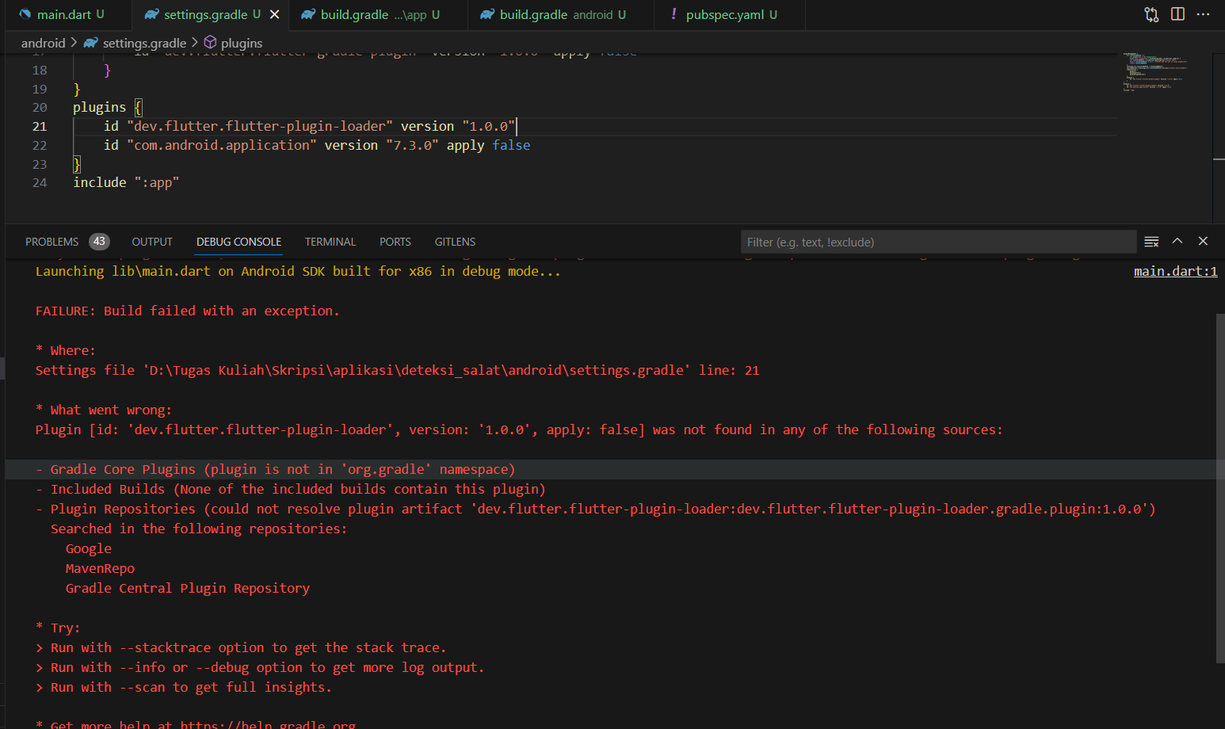1225x729 pixels.
Task: Click the YAML exclamation icon on pubspec.yaml tab
Action: click(x=674, y=13)
